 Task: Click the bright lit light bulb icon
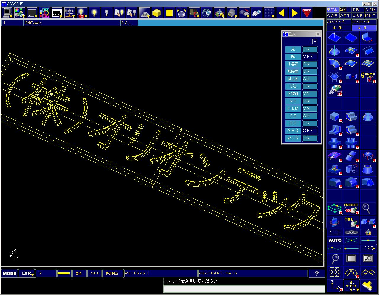[x=94, y=13]
